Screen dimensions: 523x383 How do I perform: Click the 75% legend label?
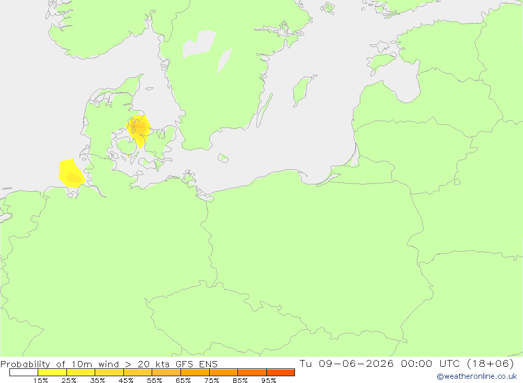(x=211, y=380)
